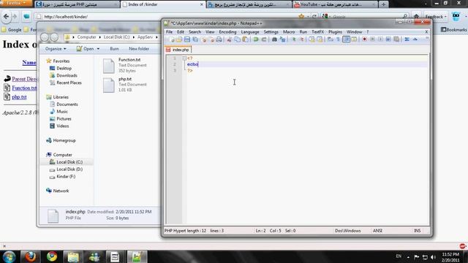Toggle word wrap in Notepad++ toolbar
Viewport: 468px width, 263px height.
point(330,39)
